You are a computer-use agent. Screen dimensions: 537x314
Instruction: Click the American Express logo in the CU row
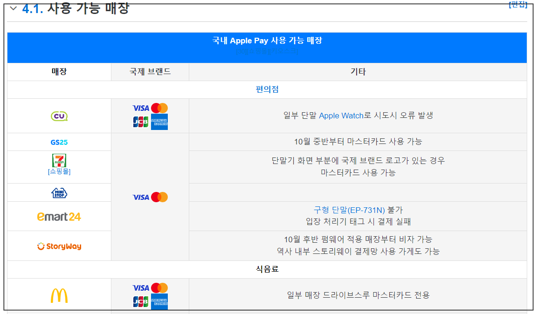(159, 122)
